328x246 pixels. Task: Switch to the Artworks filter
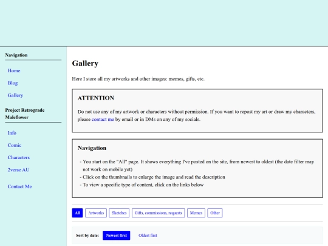(96, 213)
